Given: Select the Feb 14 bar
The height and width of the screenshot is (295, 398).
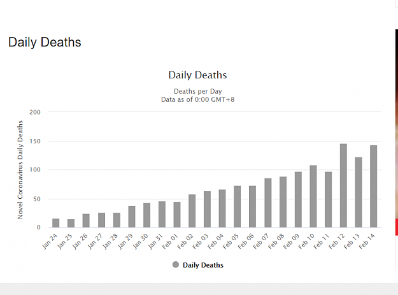Looking at the screenshot, I should tap(374, 186).
